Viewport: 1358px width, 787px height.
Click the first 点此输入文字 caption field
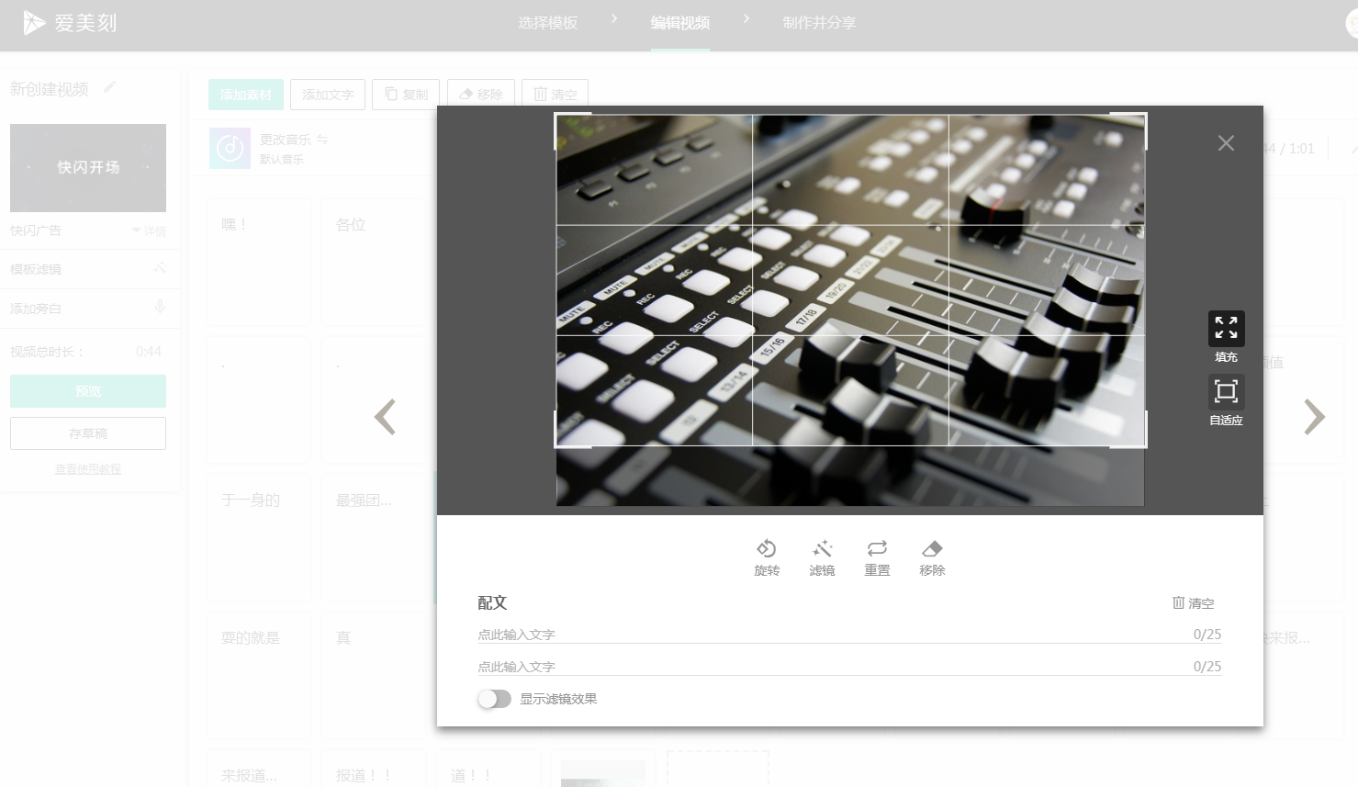[849, 635]
